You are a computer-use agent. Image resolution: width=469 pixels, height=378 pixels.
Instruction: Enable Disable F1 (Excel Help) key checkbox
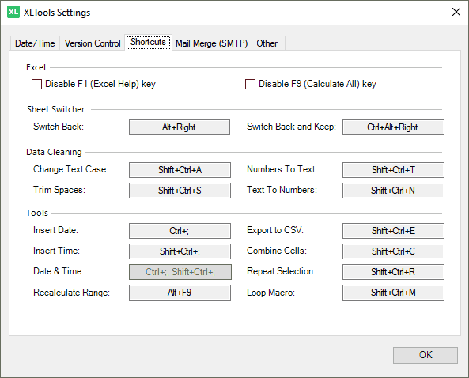pos(37,84)
